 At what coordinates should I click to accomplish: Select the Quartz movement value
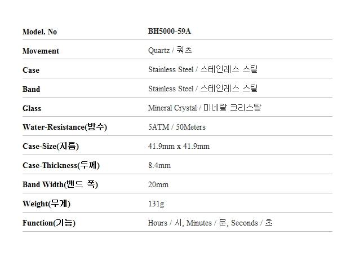[x=170, y=50]
